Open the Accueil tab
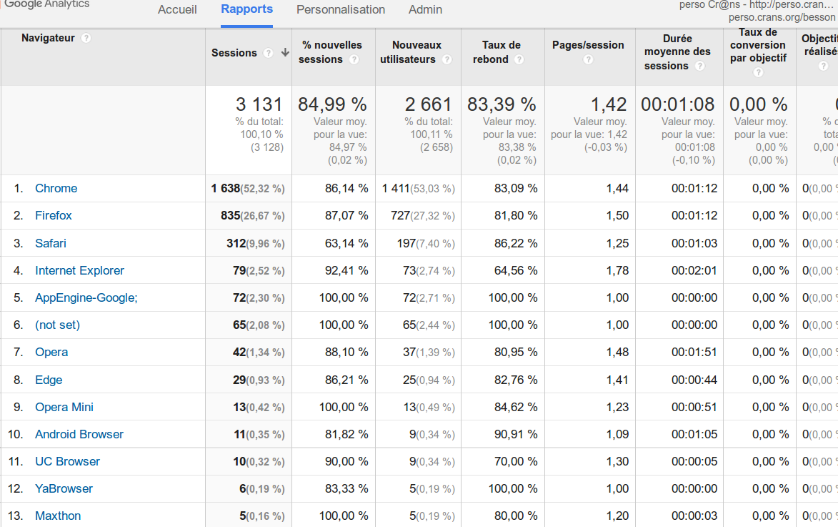The image size is (838, 527). (177, 10)
